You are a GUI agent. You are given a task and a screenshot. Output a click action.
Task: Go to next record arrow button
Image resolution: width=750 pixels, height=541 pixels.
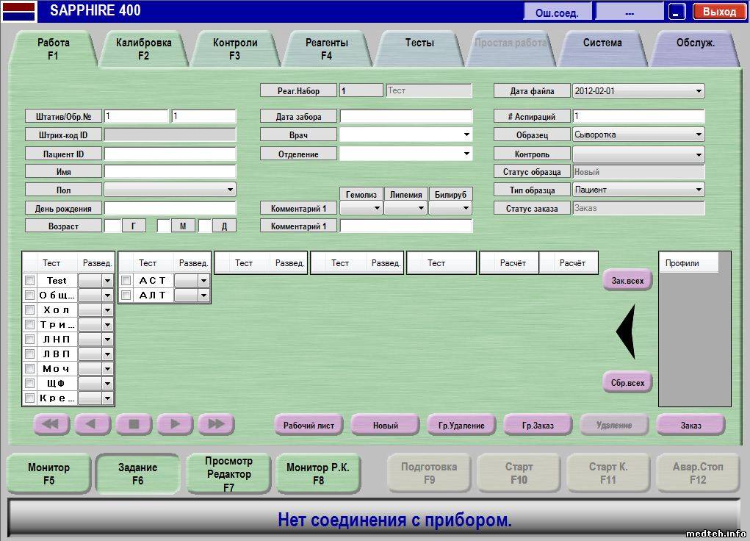click(175, 424)
